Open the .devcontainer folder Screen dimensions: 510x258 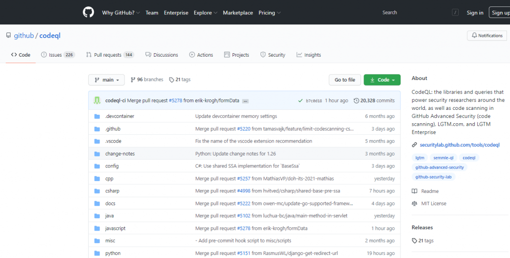pos(120,116)
